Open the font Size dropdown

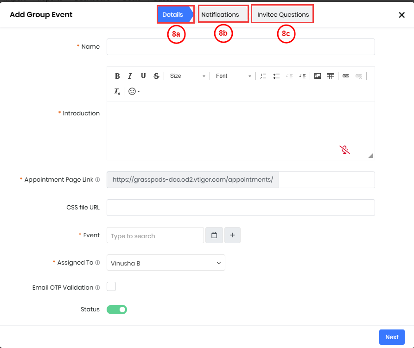187,76
